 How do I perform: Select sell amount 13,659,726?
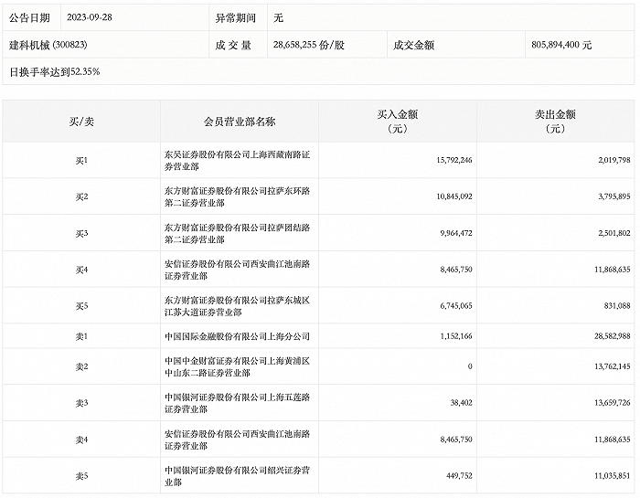(x=613, y=403)
